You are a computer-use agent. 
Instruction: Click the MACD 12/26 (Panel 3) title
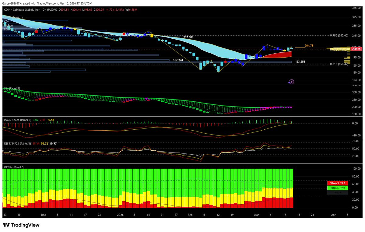18,120
